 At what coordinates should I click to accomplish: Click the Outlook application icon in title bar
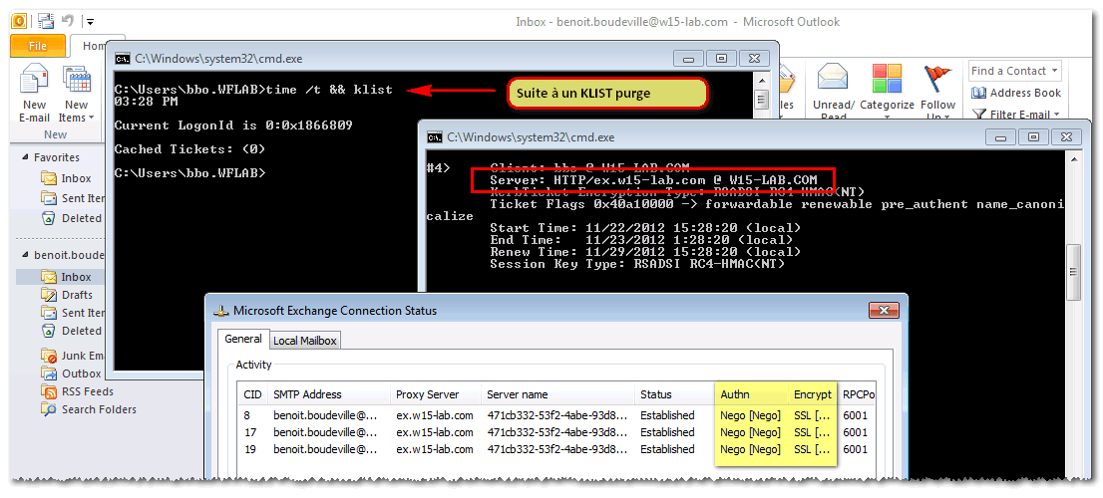tap(19, 21)
